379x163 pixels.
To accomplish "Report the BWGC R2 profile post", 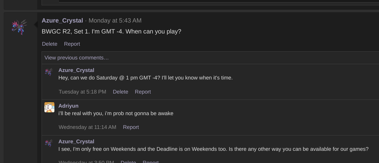I will [72, 44].
